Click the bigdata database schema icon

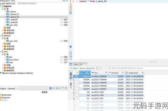click(3, 6)
